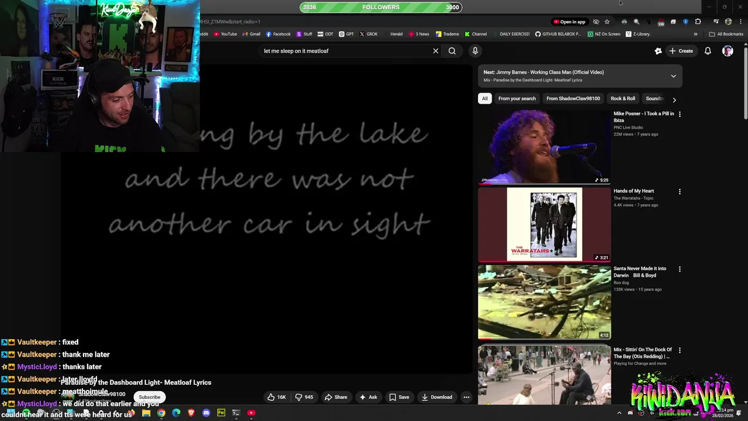Open Brave browser from taskbar
Image resolution: width=748 pixels, height=421 pixels.
(x=191, y=413)
